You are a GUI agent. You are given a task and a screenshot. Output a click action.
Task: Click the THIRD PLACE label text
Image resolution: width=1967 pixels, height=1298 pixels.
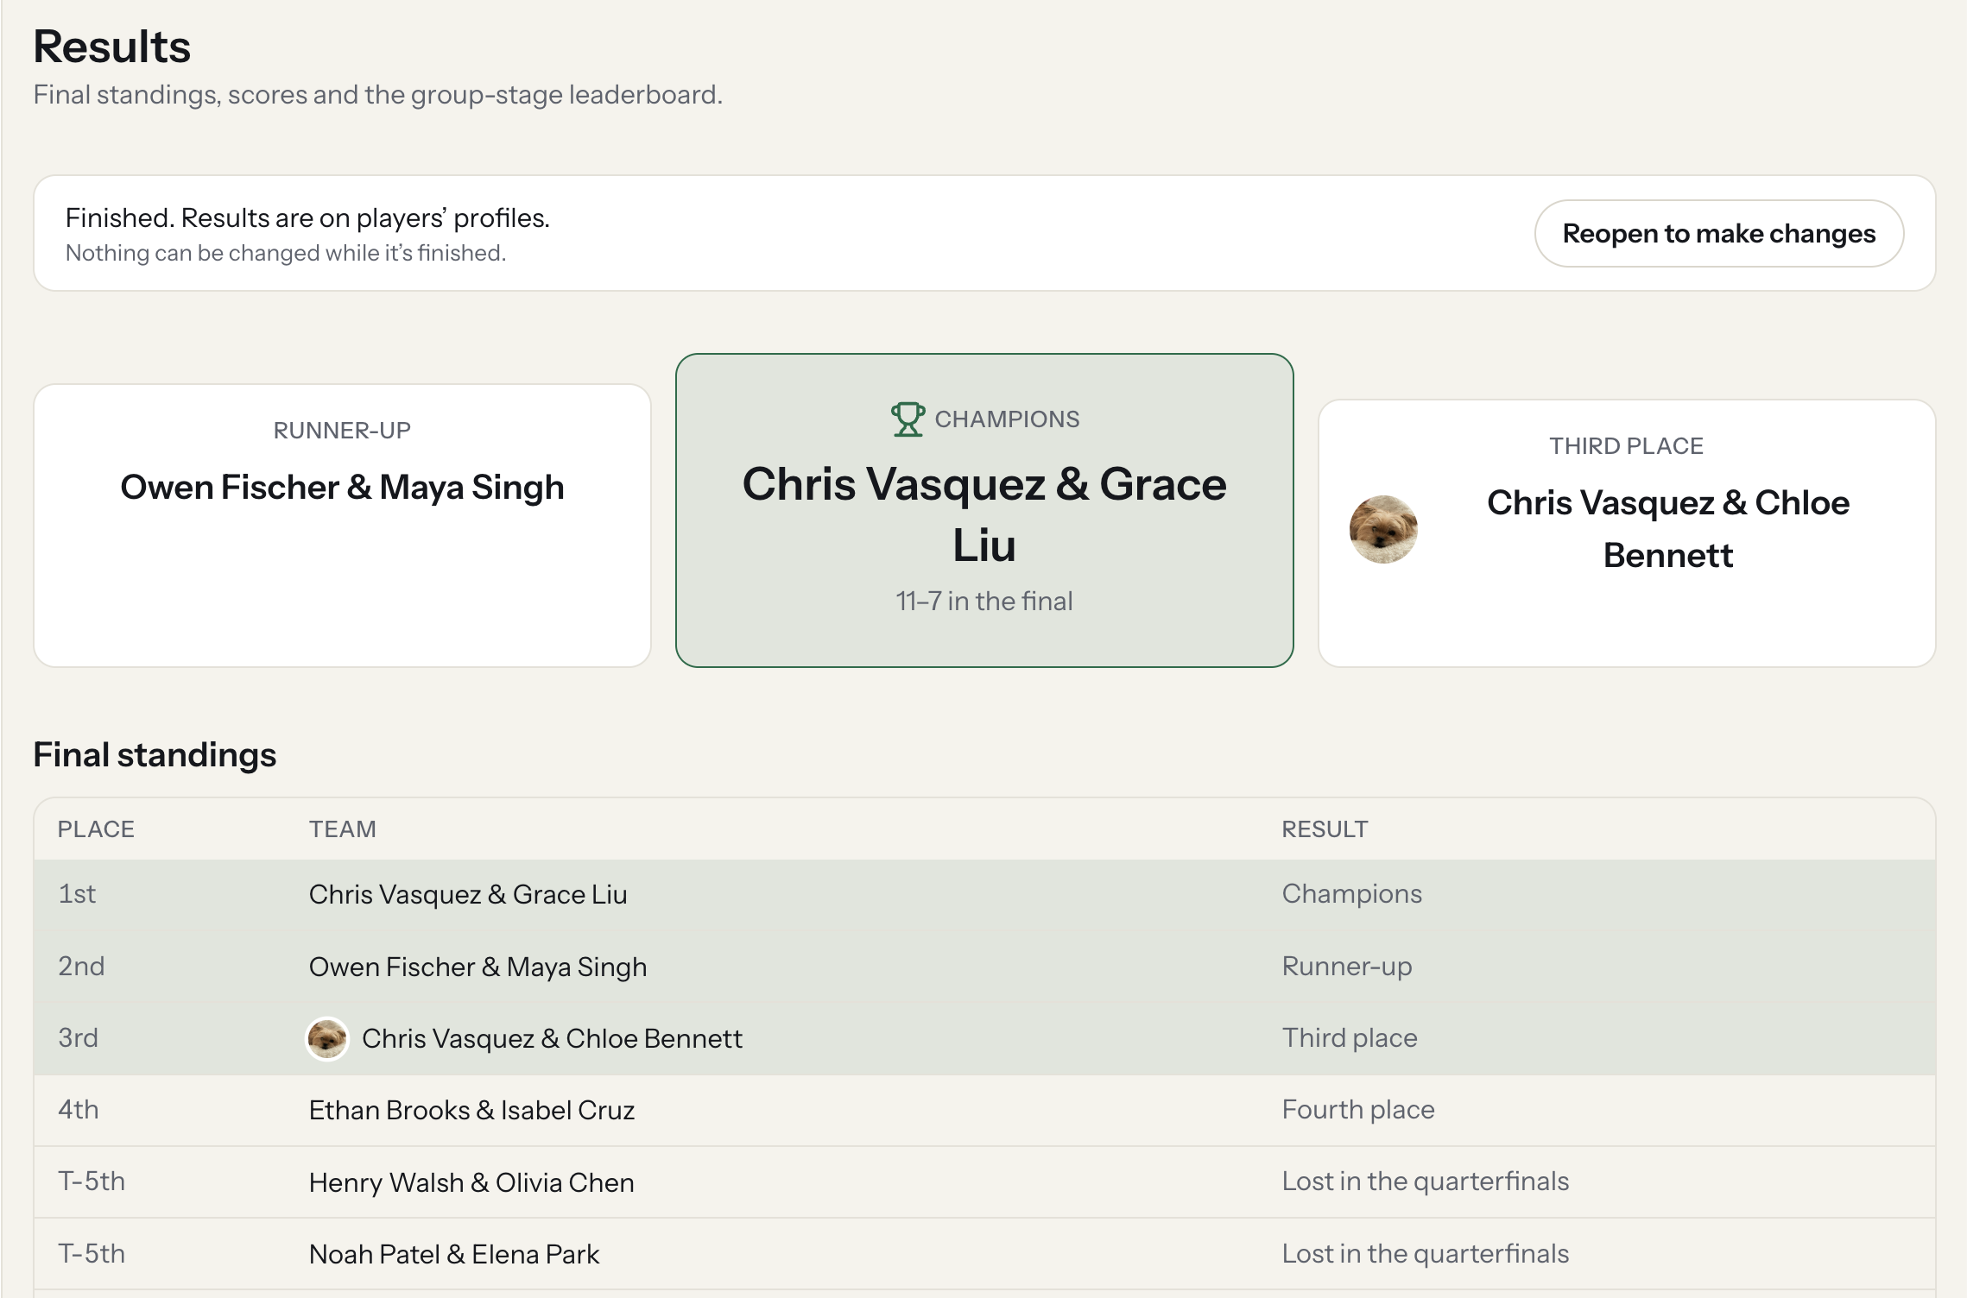[x=1626, y=446]
